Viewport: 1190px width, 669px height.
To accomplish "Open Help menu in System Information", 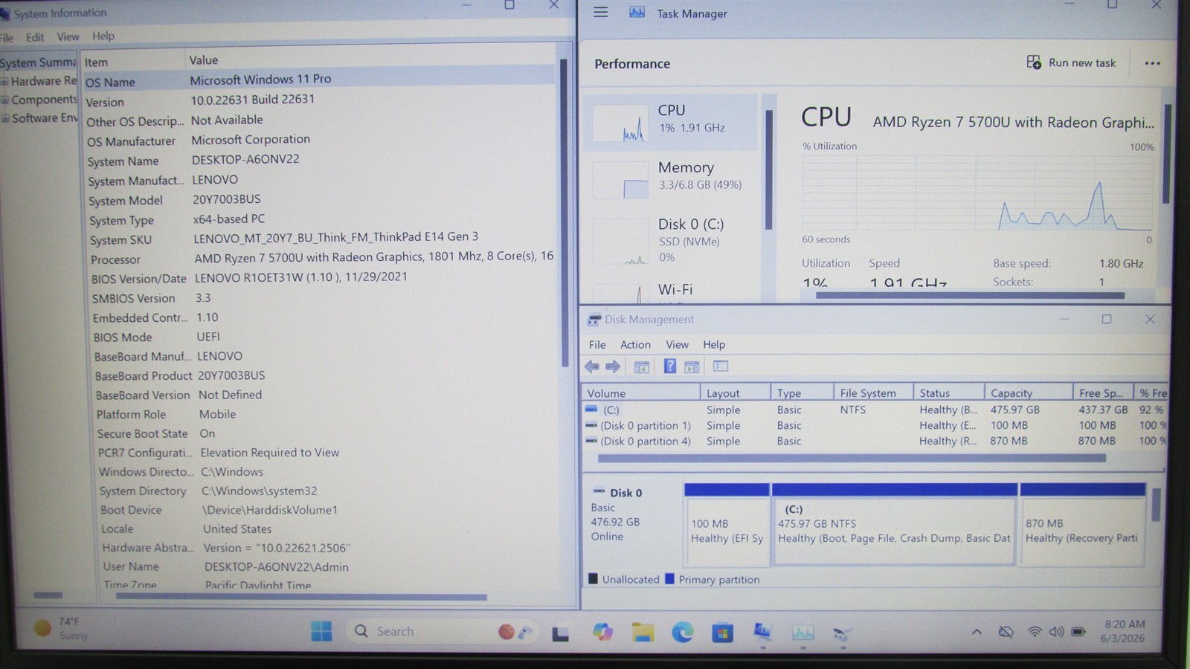I will (103, 36).
